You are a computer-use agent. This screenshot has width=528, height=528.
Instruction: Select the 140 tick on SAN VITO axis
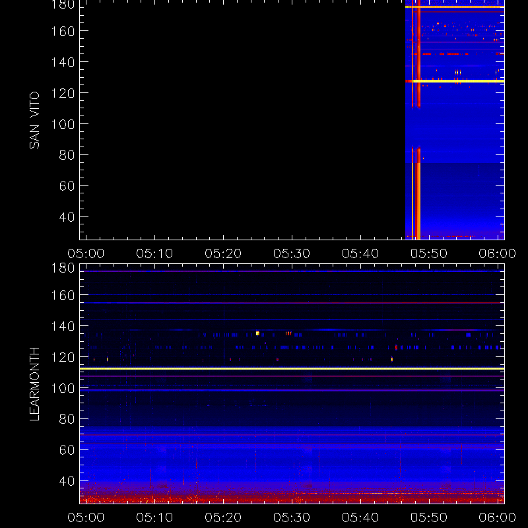(x=63, y=62)
